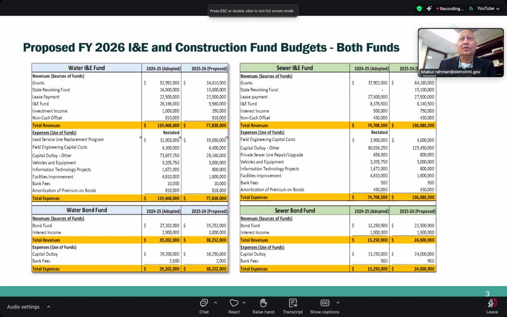Click the green security shield icon
Viewport: 507px width, 317px height.
[419, 9]
